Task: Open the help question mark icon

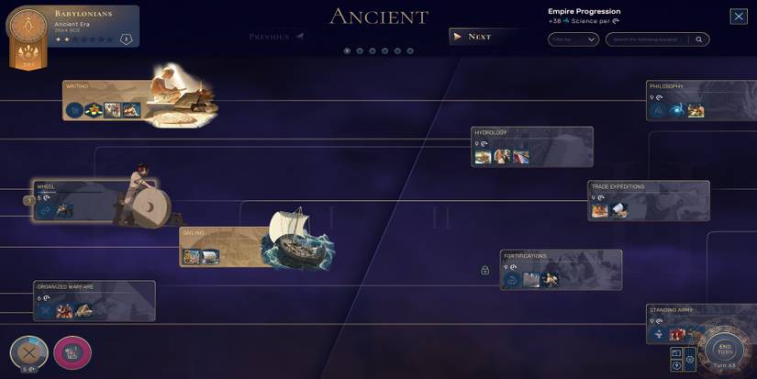Action: tap(676, 365)
